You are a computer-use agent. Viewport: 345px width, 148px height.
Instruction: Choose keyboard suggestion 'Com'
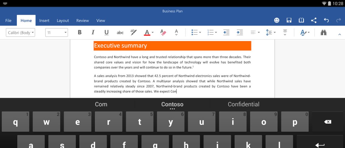101,104
